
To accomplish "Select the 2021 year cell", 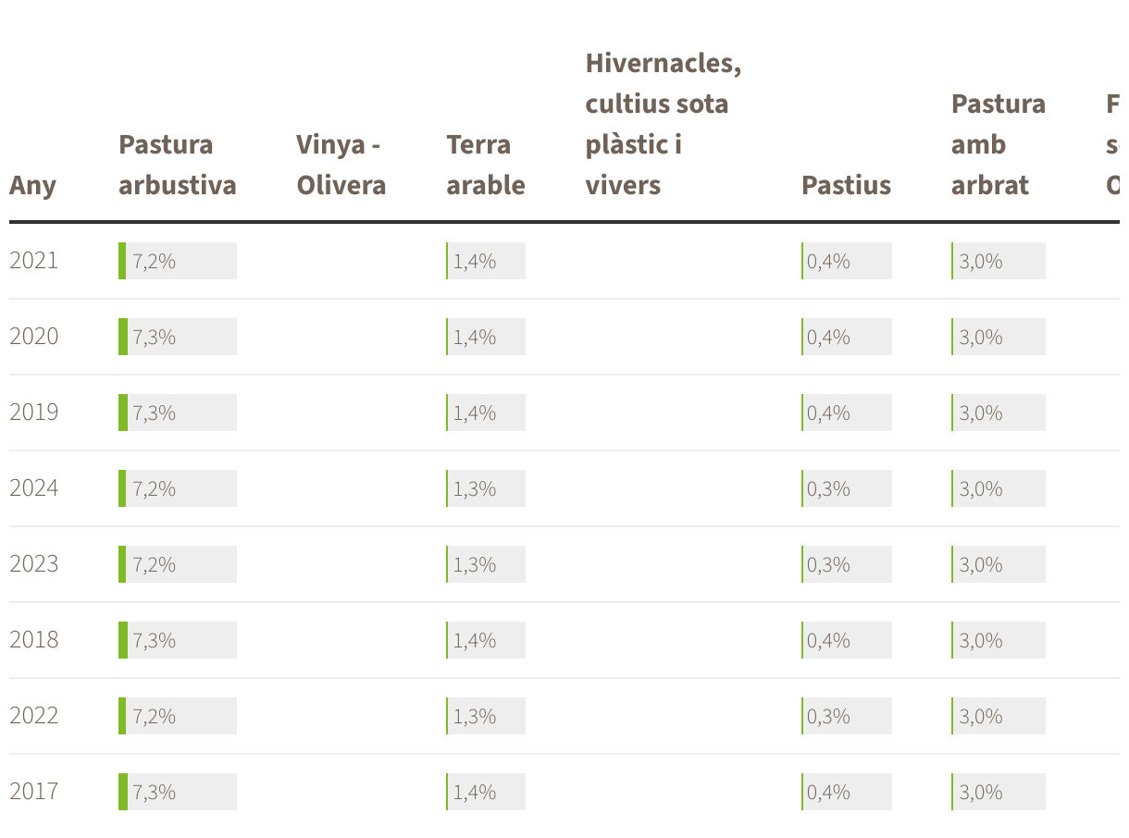I will (x=34, y=261).
